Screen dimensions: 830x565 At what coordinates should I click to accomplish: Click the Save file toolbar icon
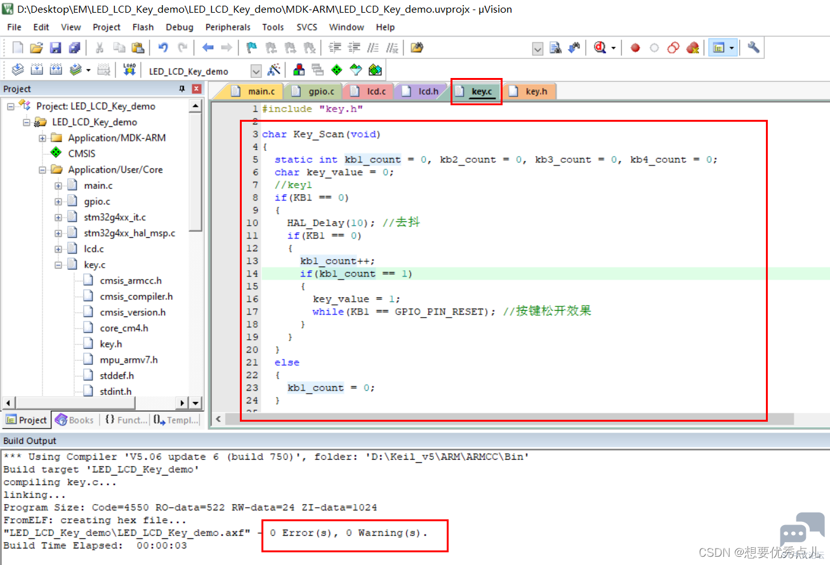point(55,48)
